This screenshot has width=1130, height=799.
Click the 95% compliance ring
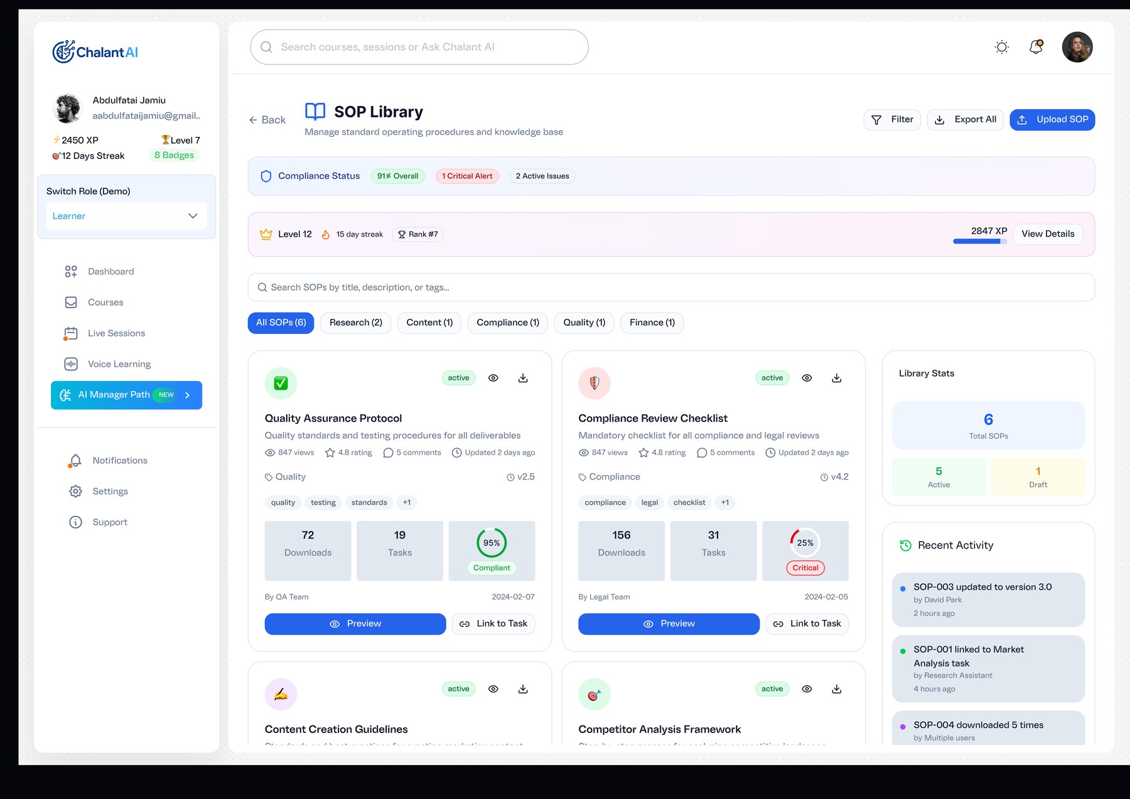(492, 543)
